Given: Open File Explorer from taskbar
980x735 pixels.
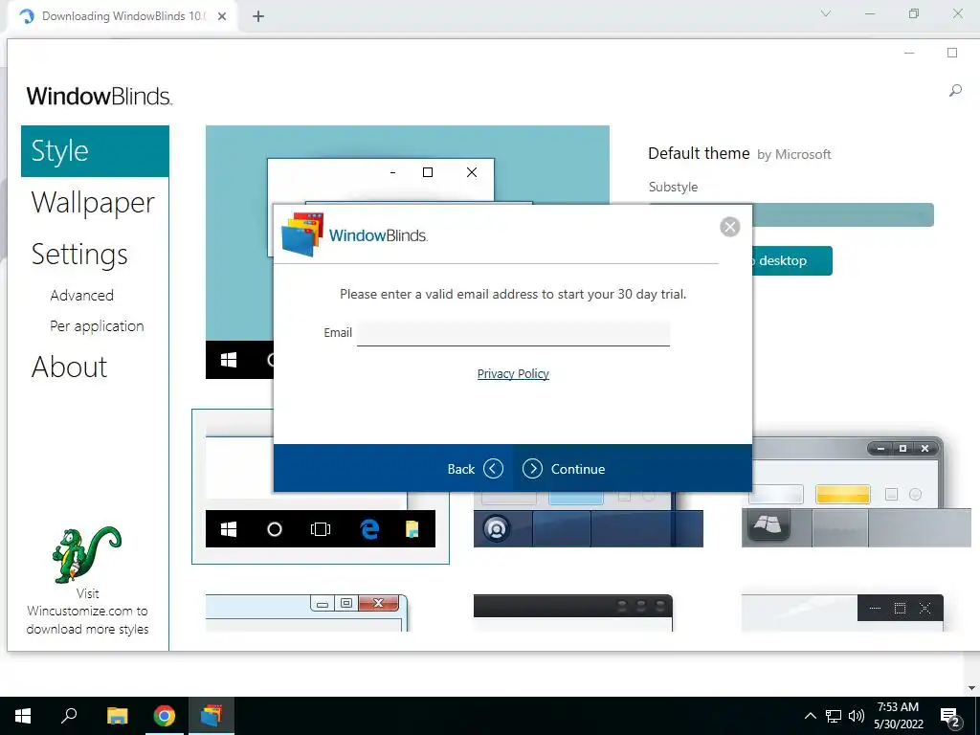Looking at the screenshot, I should click(117, 716).
